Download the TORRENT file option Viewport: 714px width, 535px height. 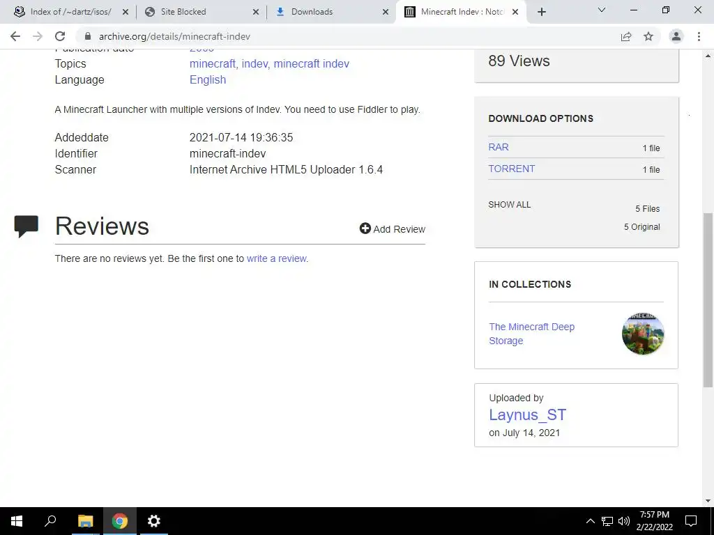pyautogui.click(x=511, y=169)
